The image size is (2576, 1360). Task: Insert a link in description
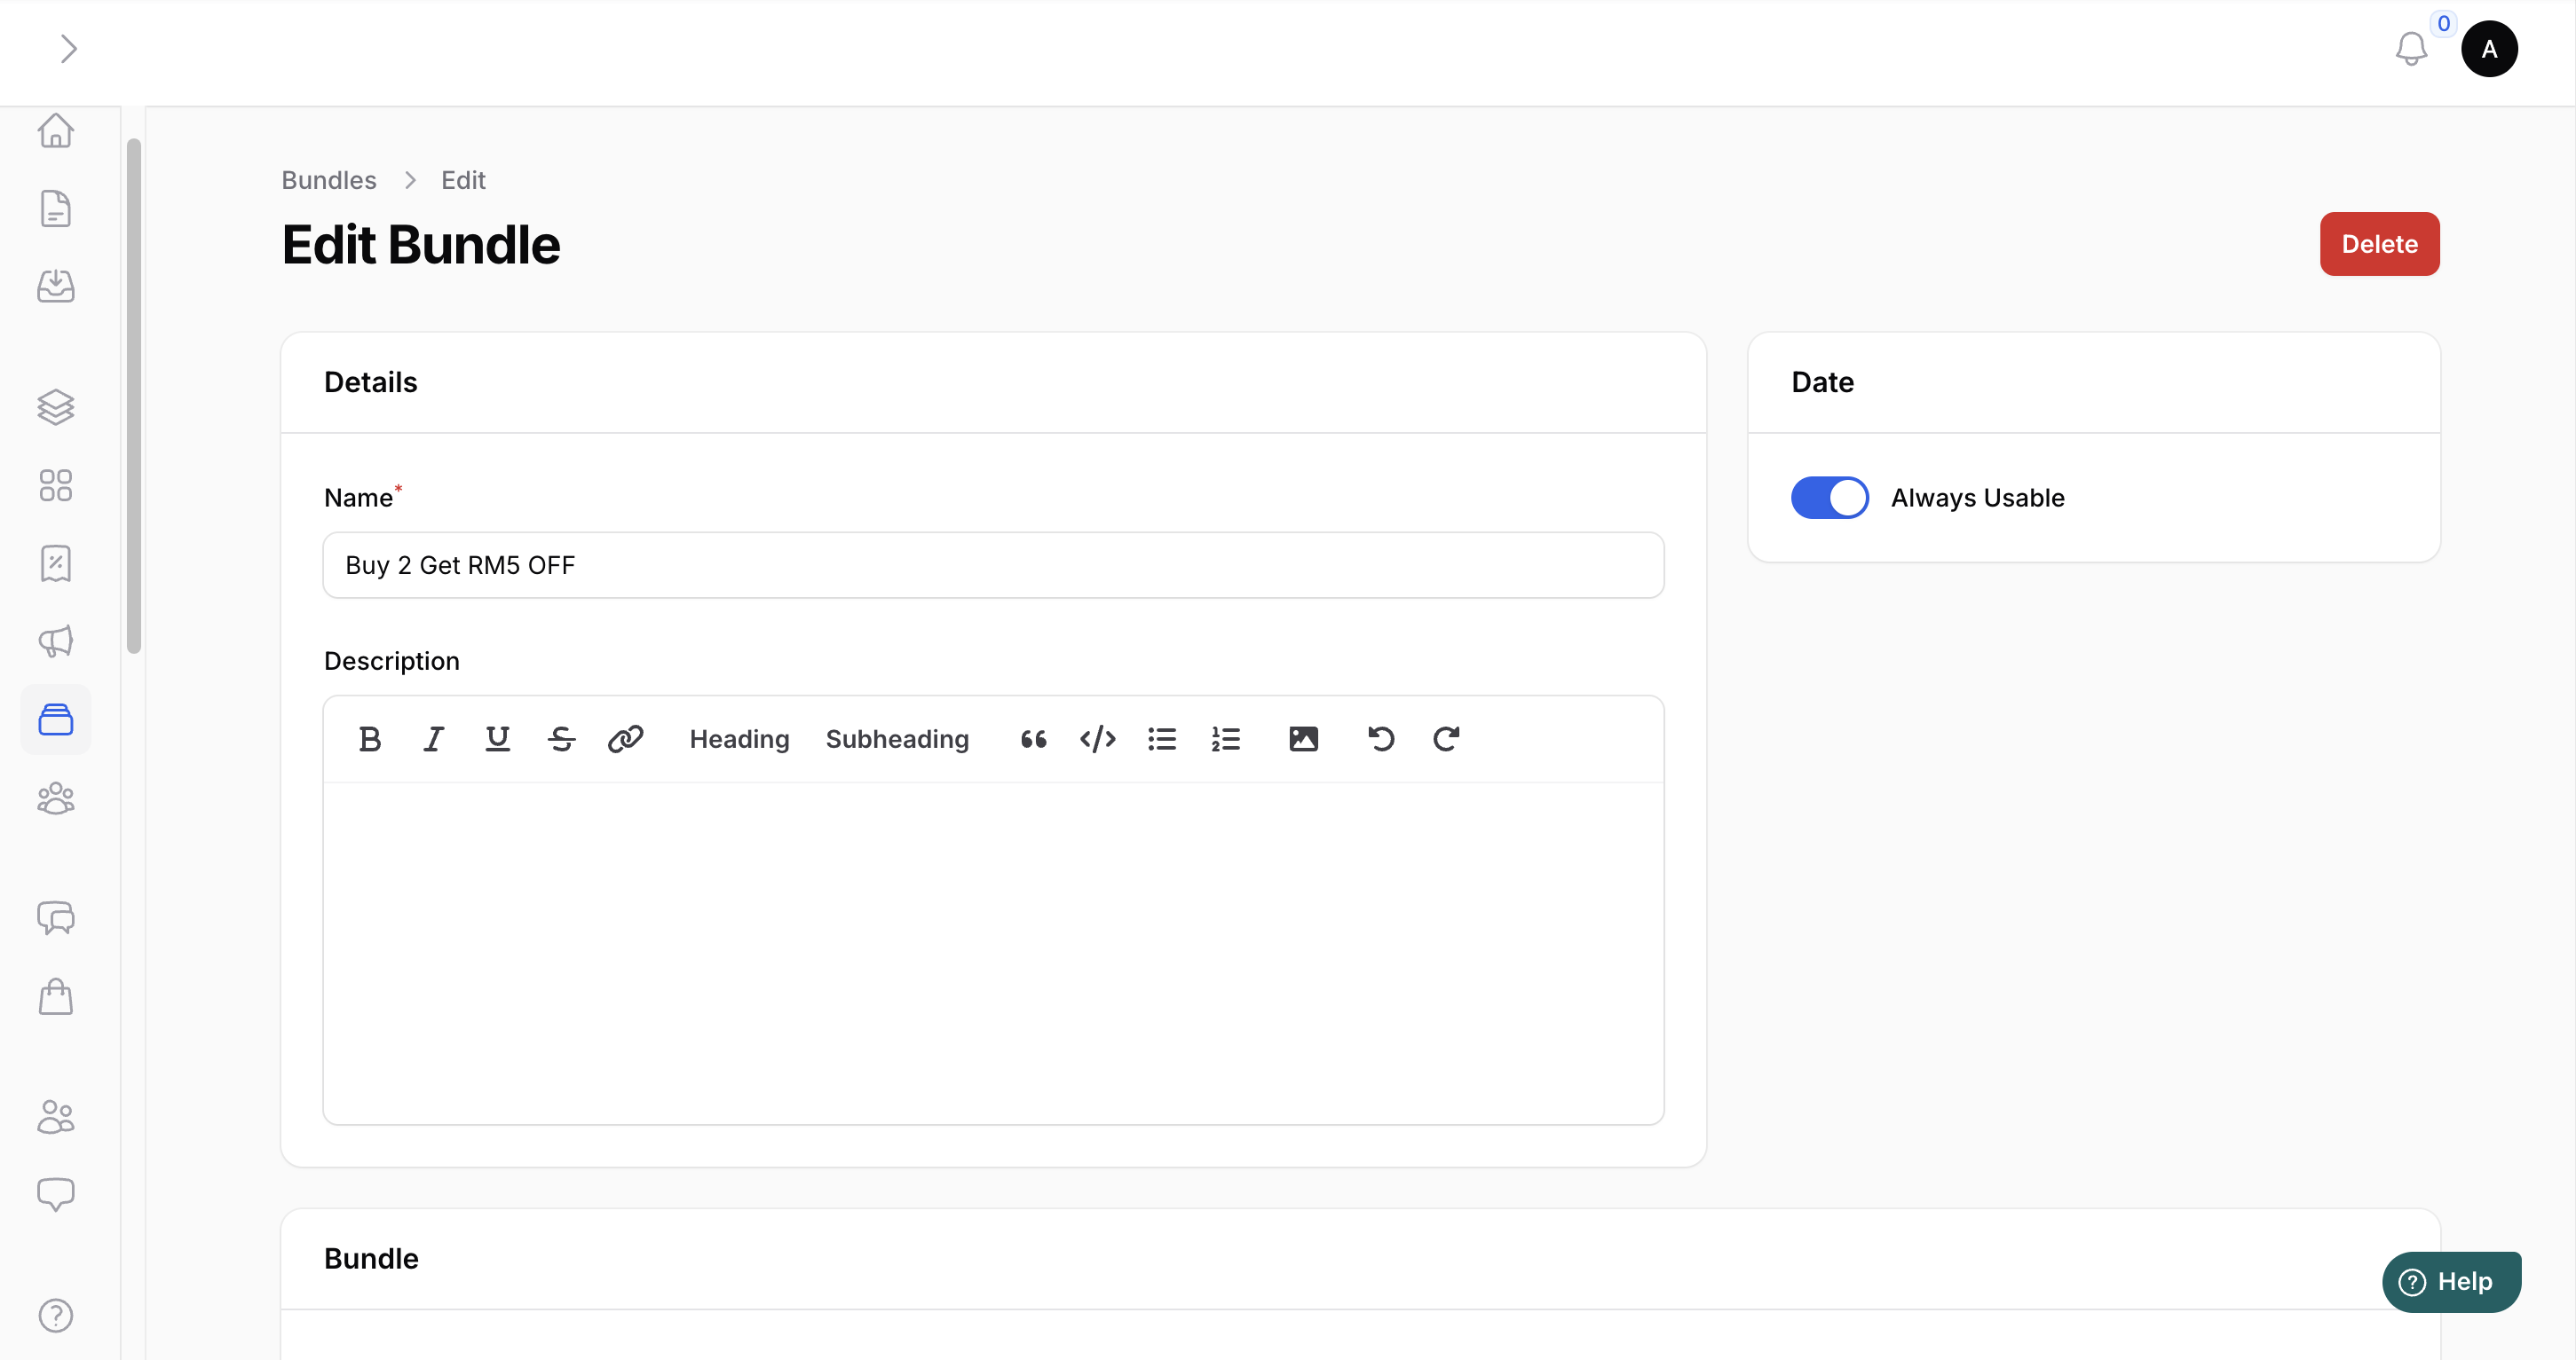(x=625, y=738)
